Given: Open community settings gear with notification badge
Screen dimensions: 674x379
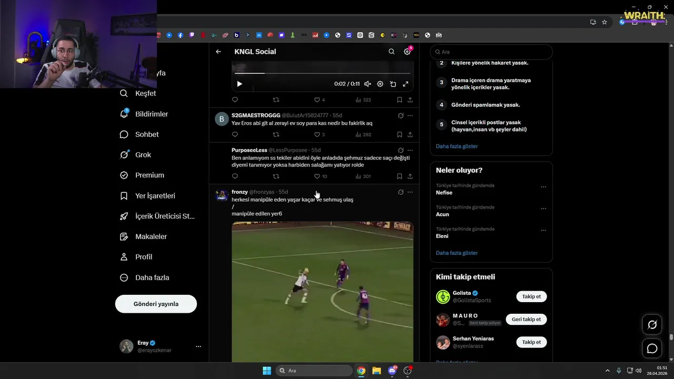Looking at the screenshot, I should tap(407, 52).
